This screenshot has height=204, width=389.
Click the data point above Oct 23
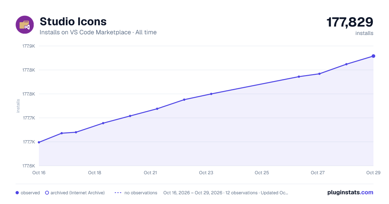(211, 94)
